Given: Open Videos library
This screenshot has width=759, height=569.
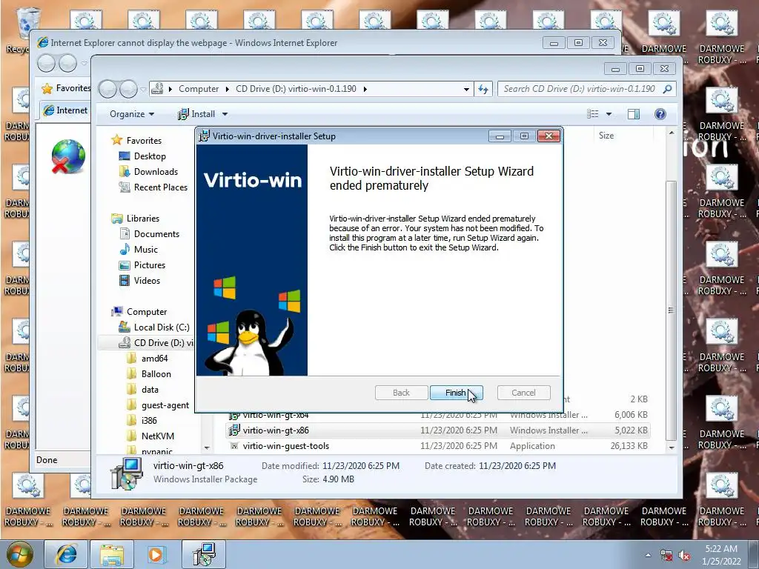Looking at the screenshot, I should pos(147,281).
